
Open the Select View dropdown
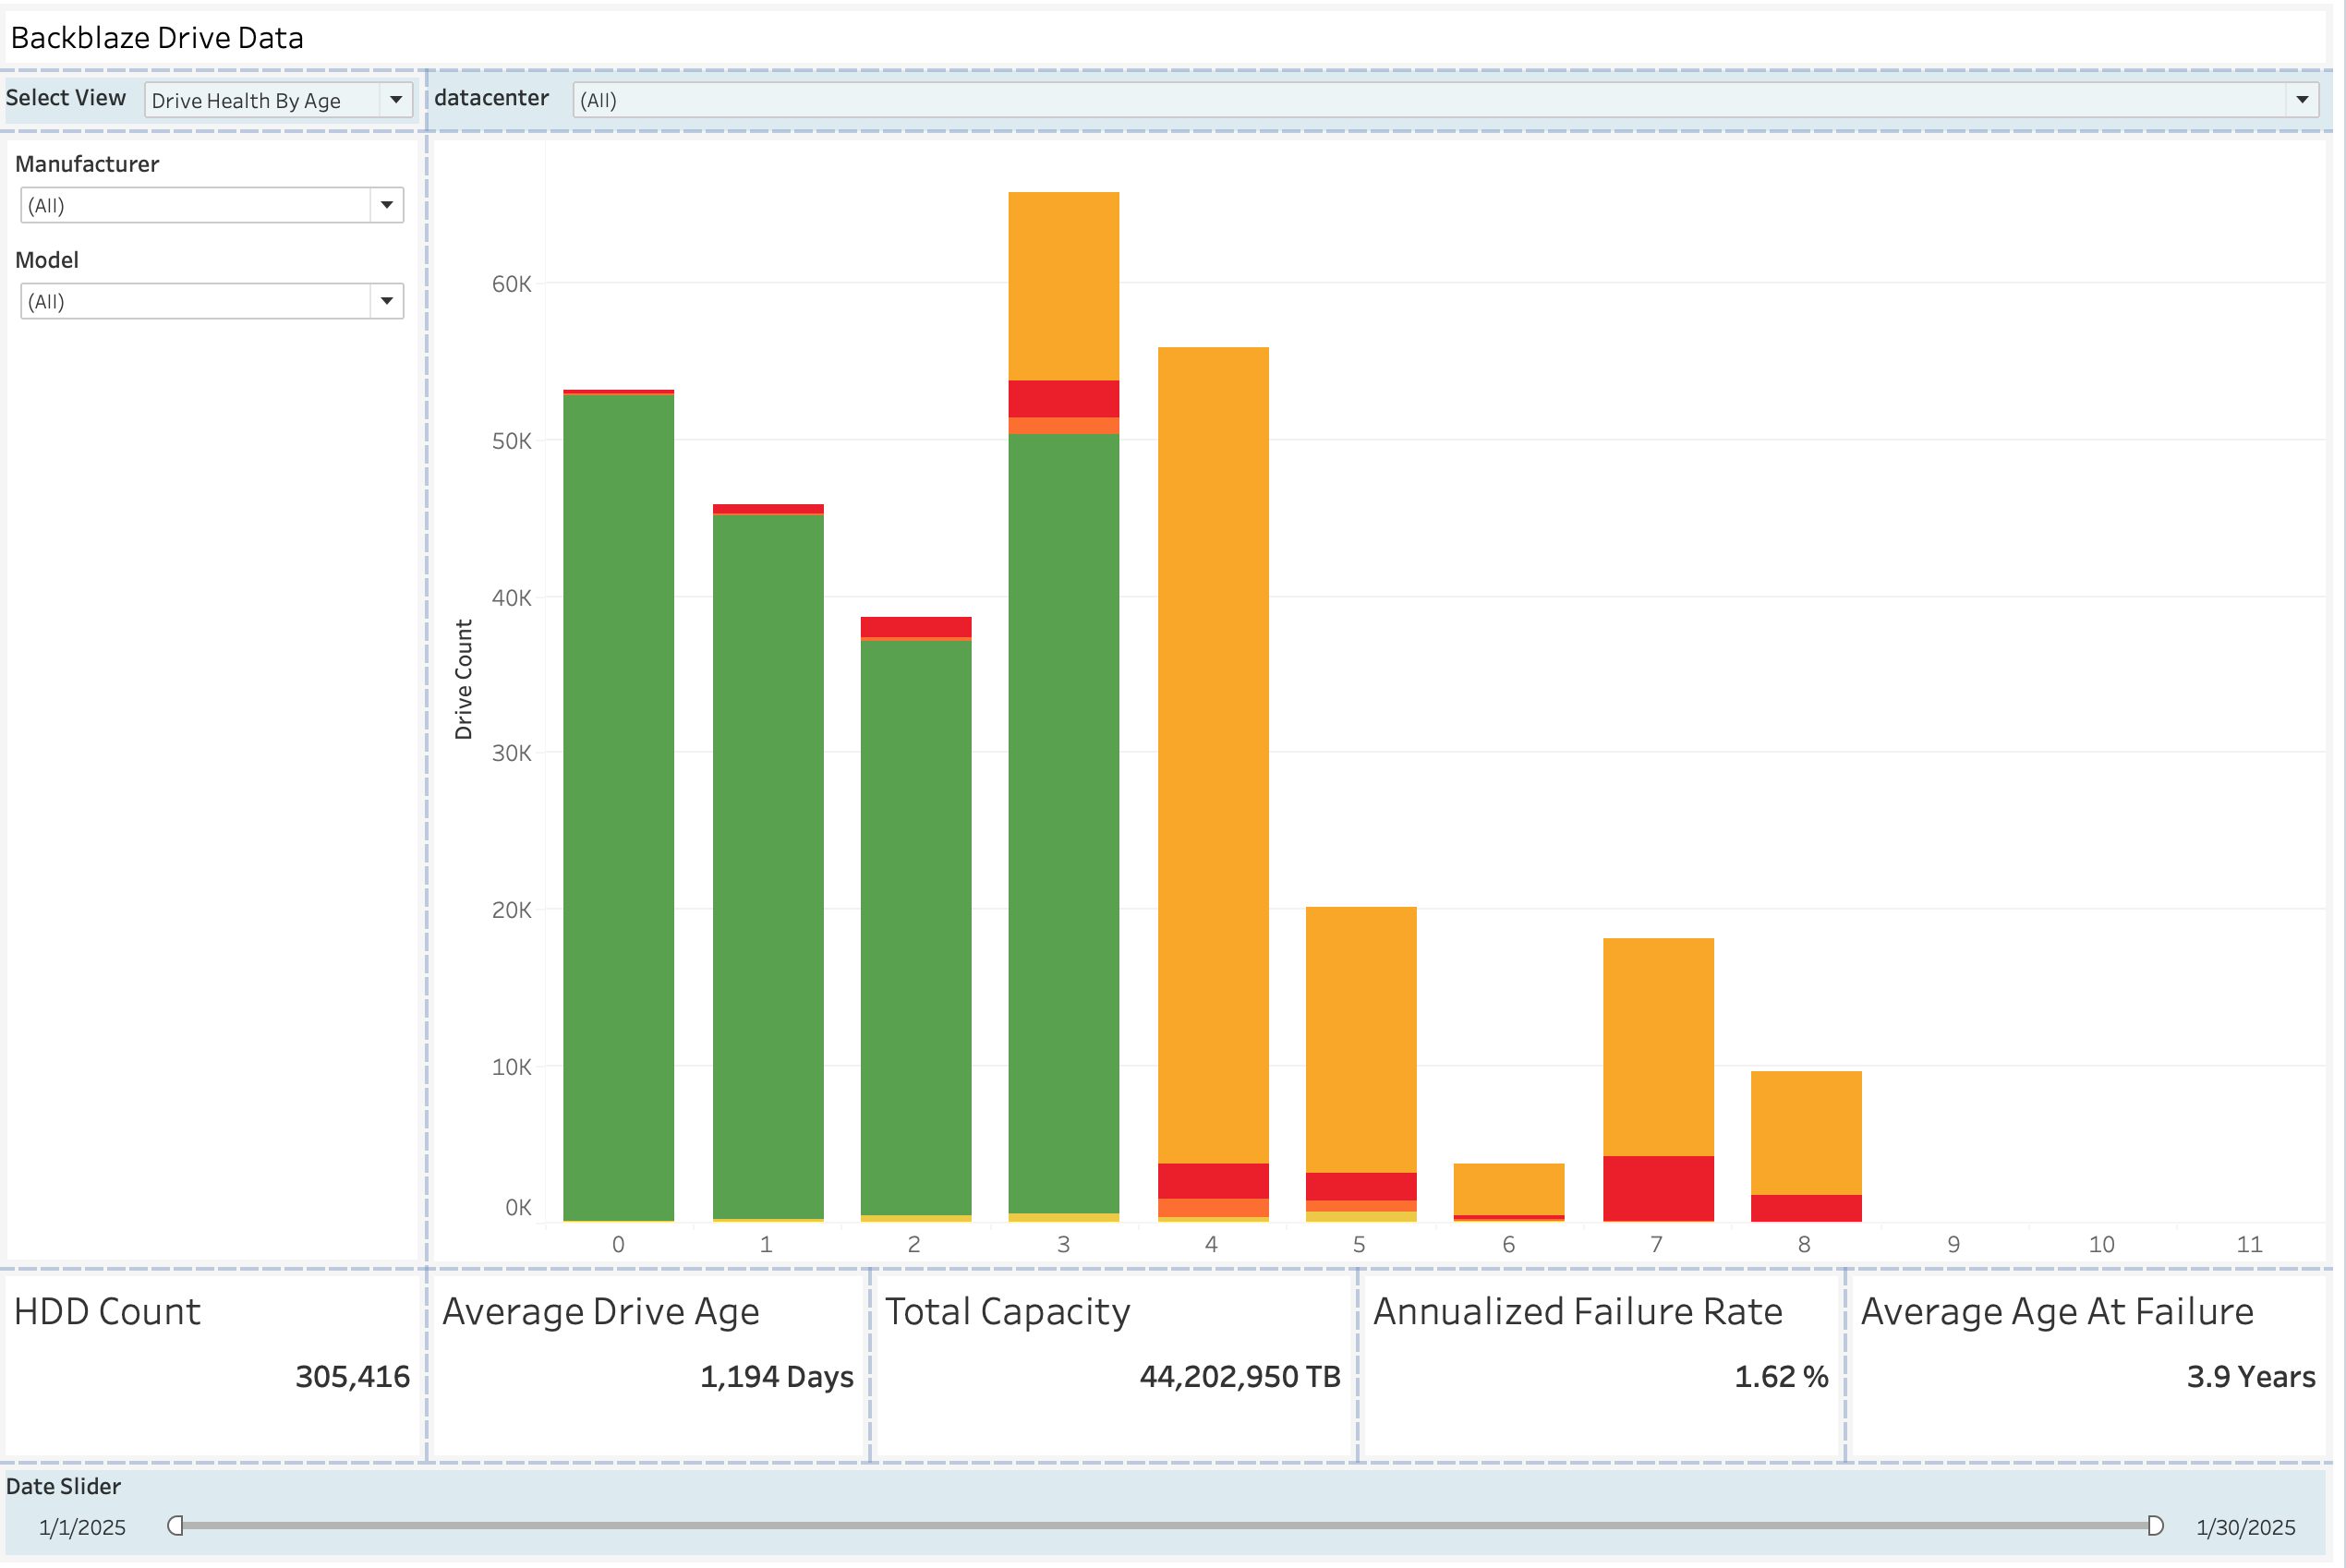point(278,100)
